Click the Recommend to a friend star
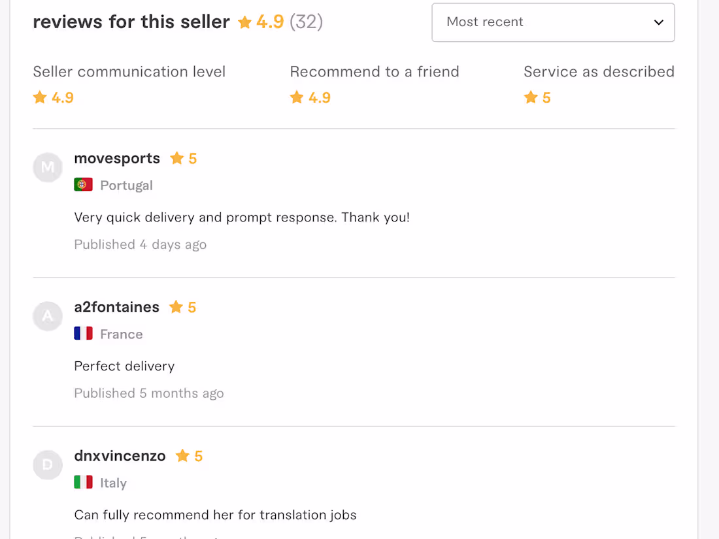719x539 pixels. pyautogui.click(x=297, y=97)
